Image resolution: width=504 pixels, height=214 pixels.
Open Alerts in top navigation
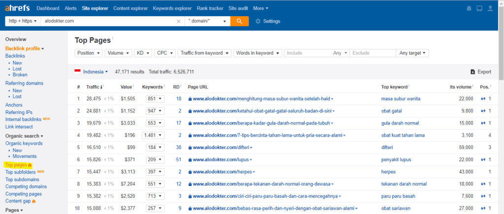(x=71, y=8)
